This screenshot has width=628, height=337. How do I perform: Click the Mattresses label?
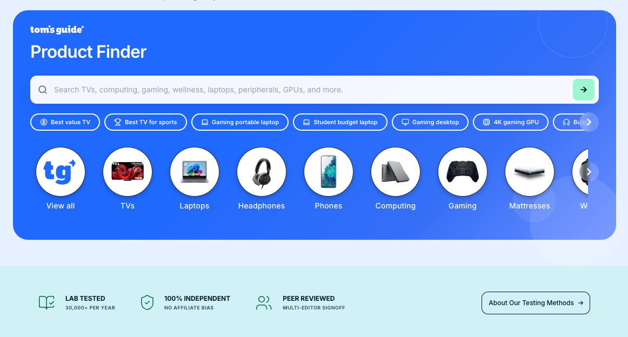click(x=530, y=206)
